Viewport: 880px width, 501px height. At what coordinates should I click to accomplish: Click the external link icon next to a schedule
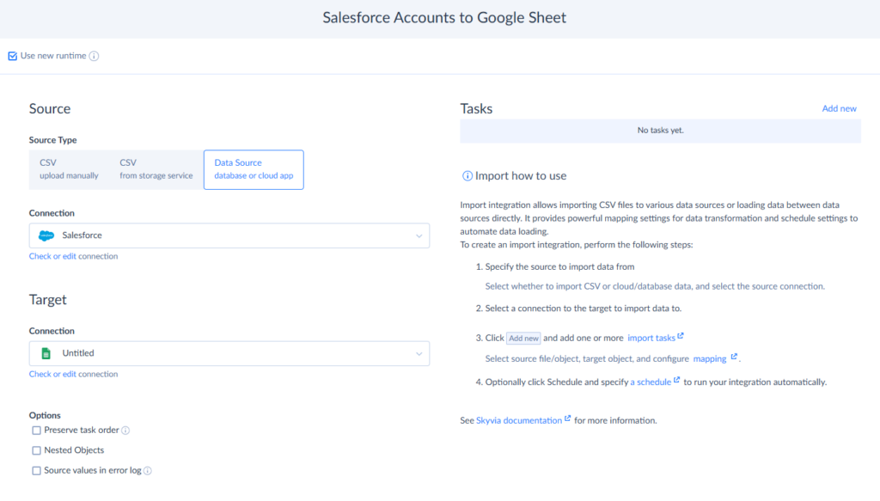pyautogui.click(x=676, y=382)
